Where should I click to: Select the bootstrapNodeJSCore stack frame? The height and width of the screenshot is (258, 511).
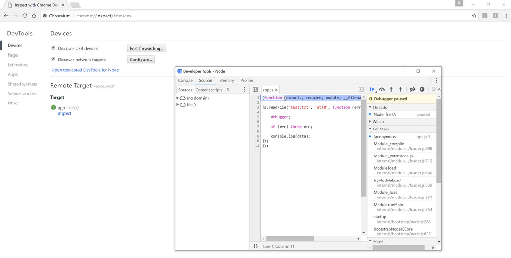(x=402, y=232)
